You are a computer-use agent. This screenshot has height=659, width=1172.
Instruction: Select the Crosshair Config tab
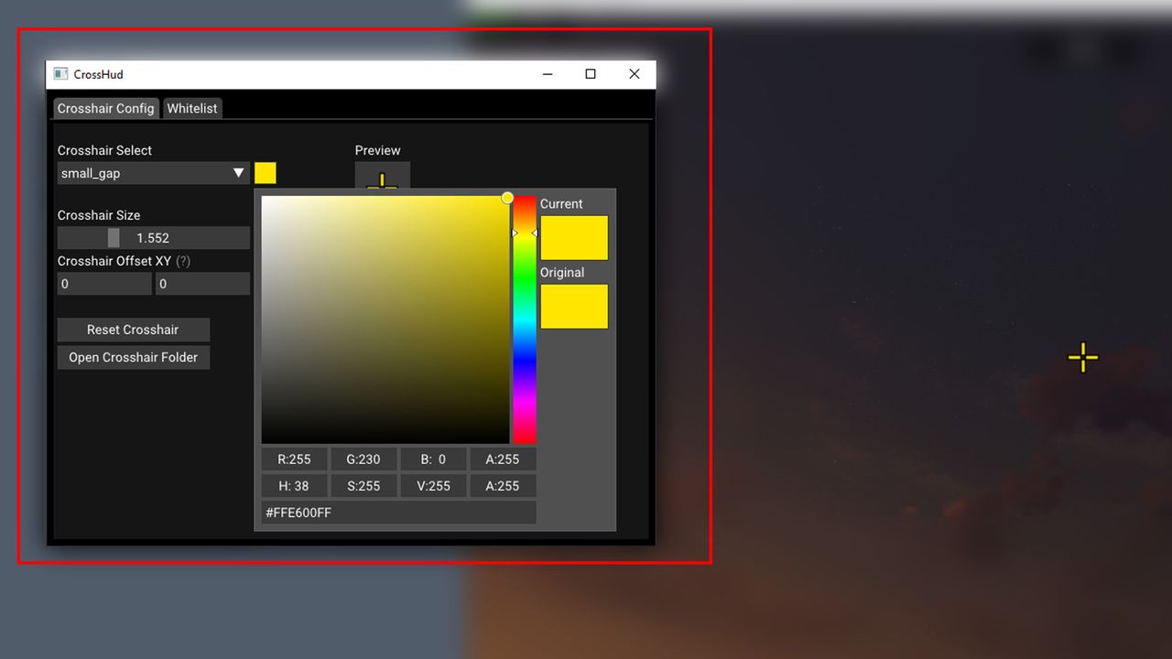tap(105, 108)
